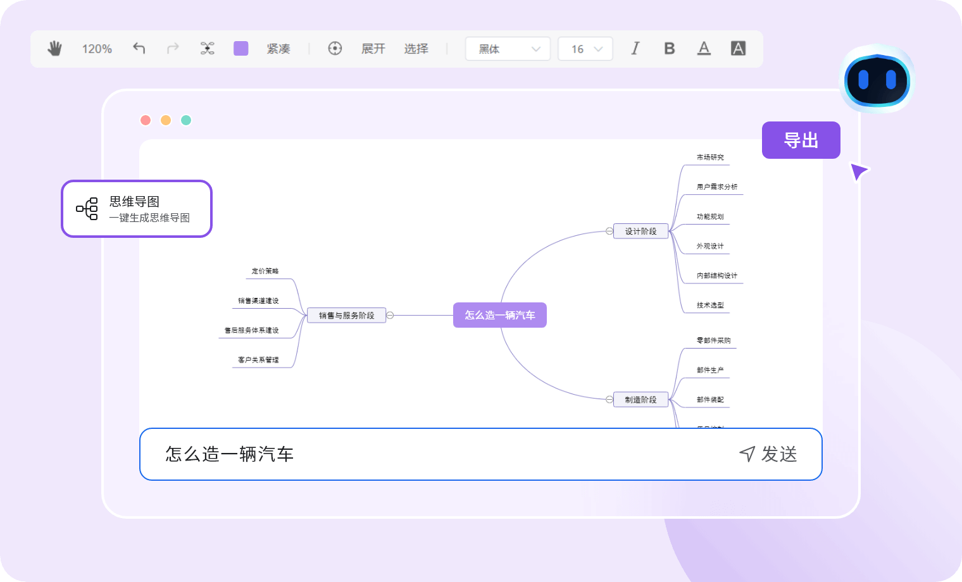Viewport: 962px width, 582px height.
Task: Click the layout structure icon in the toolbar
Action: (207, 48)
